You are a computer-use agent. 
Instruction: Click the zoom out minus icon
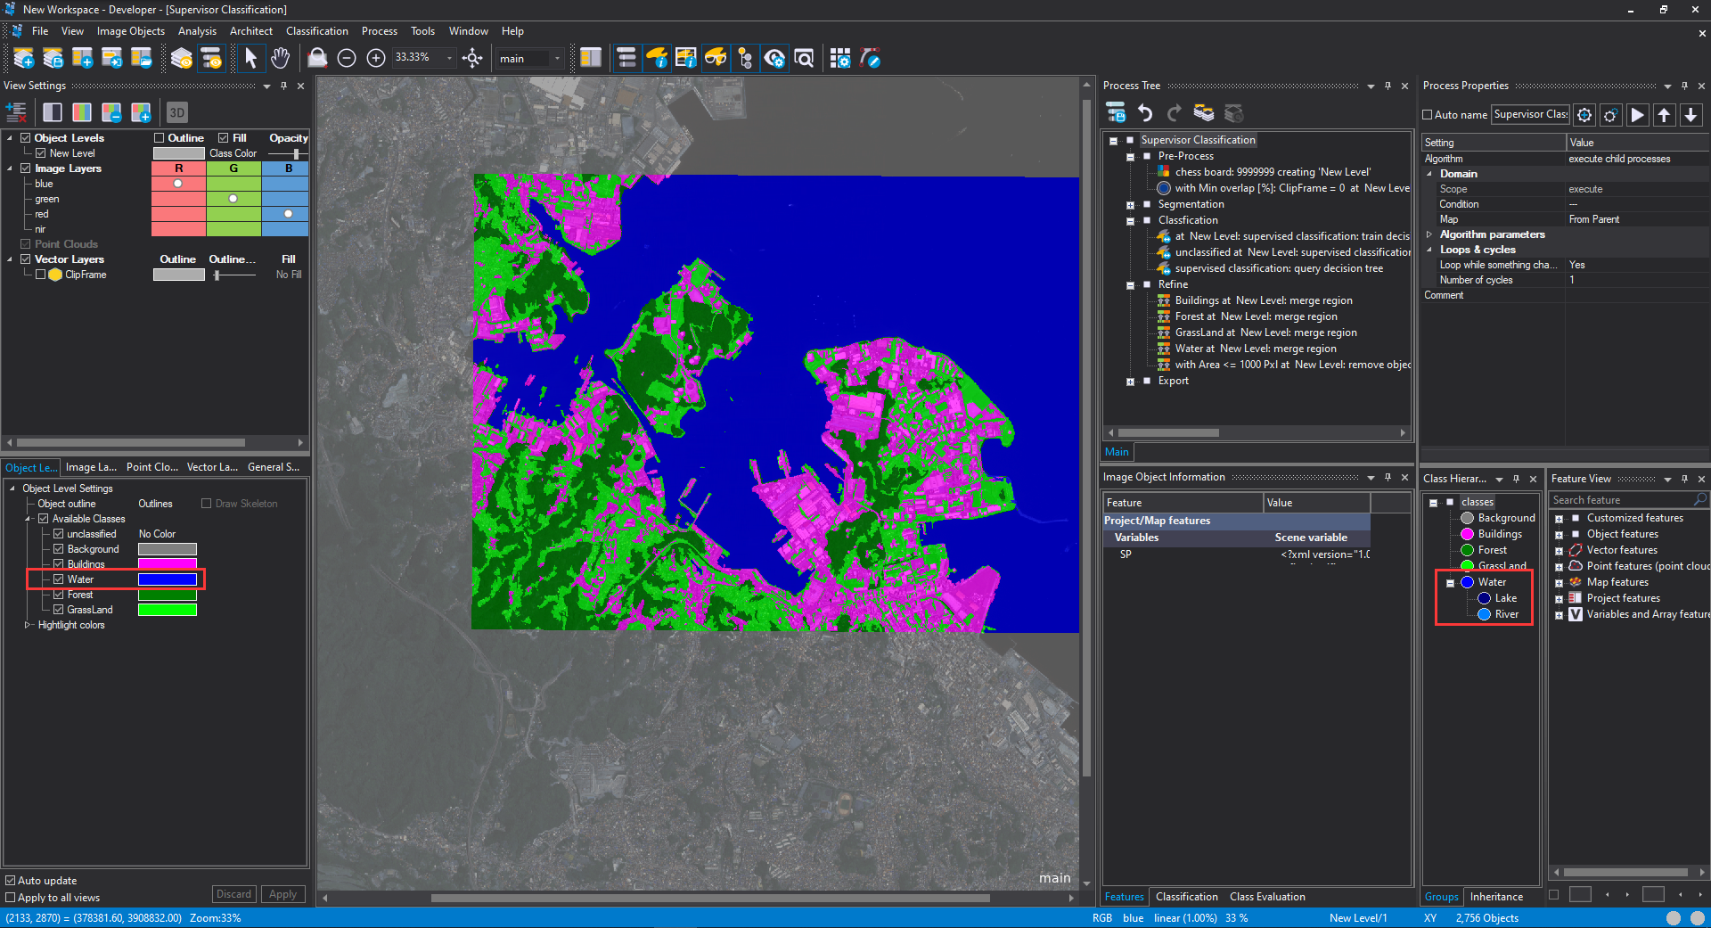347,59
